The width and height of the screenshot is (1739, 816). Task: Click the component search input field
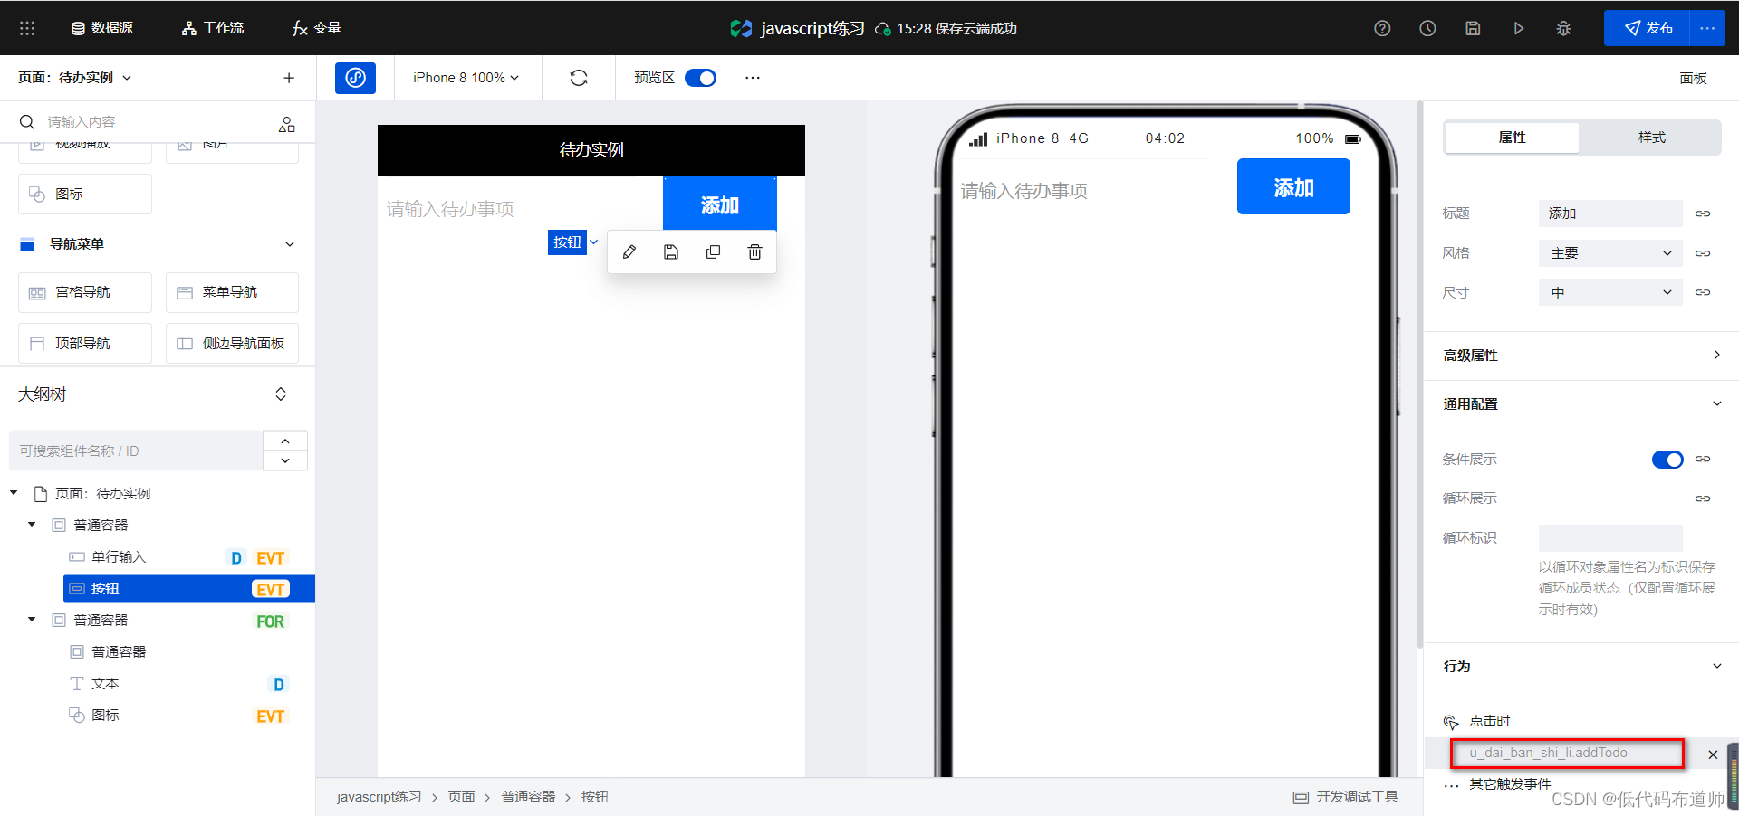point(145,122)
